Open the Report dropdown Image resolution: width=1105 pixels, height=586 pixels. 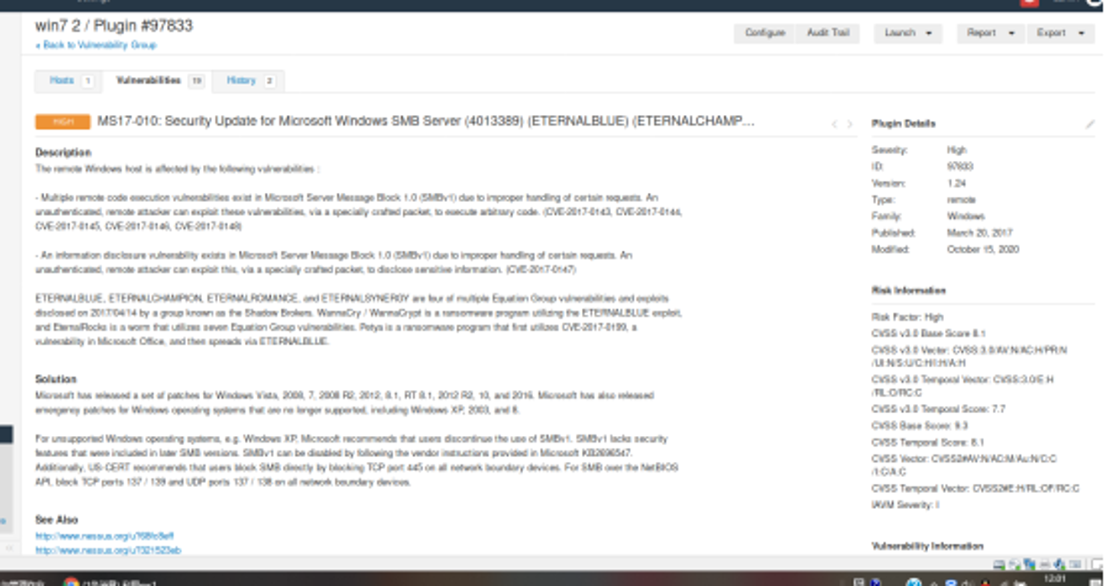pyautogui.click(x=991, y=33)
